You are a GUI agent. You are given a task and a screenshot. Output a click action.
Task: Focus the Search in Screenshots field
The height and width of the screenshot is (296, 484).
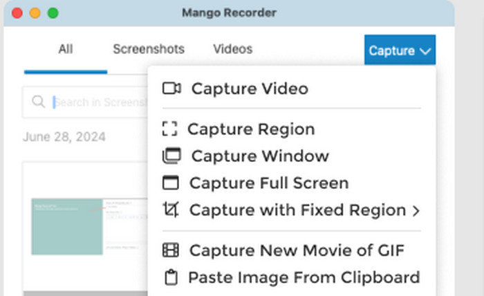click(97, 102)
